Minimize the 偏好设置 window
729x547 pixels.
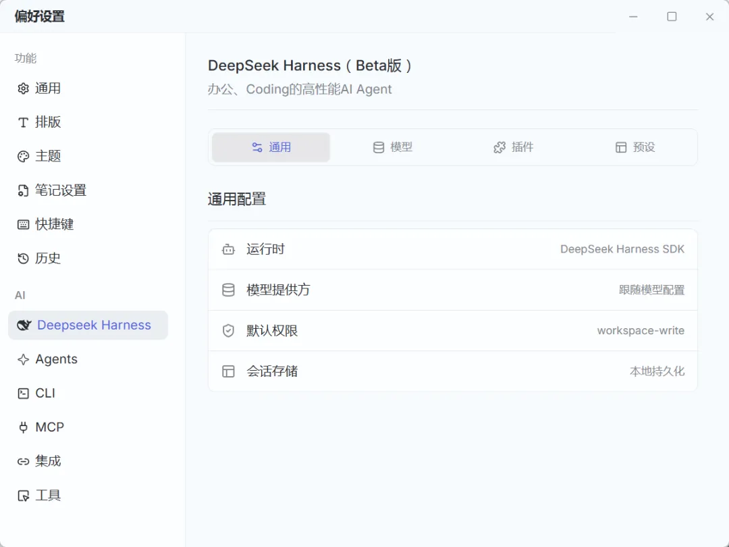tap(633, 17)
